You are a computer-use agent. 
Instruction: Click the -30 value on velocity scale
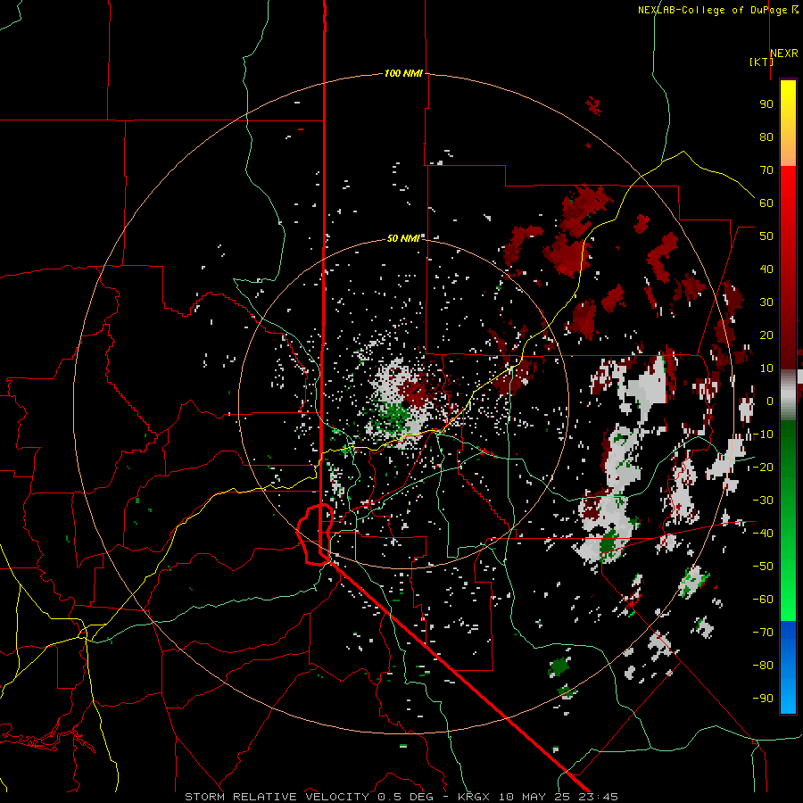[x=763, y=501]
